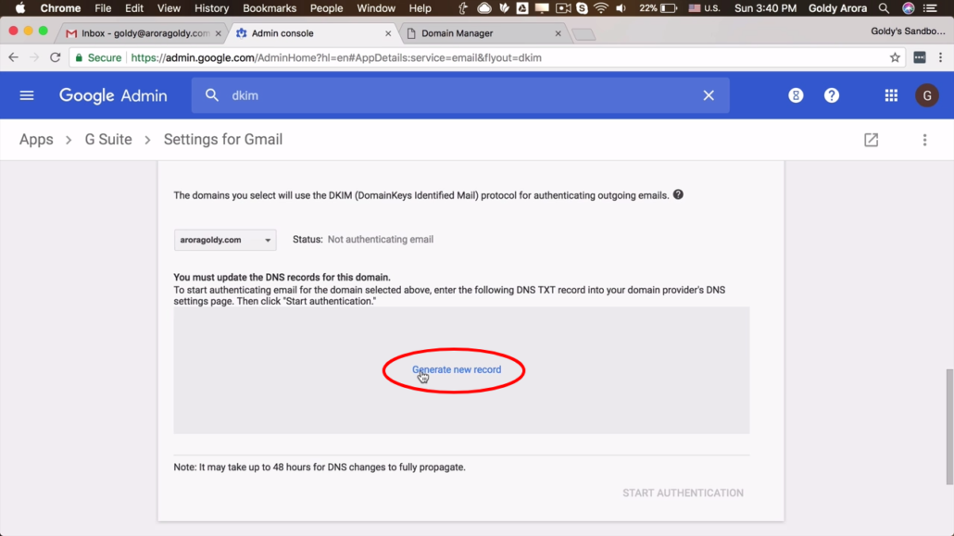Open the U.S. input source menu
The height and width of the screenshot is (536, 954).
click(x=705, y=8)
